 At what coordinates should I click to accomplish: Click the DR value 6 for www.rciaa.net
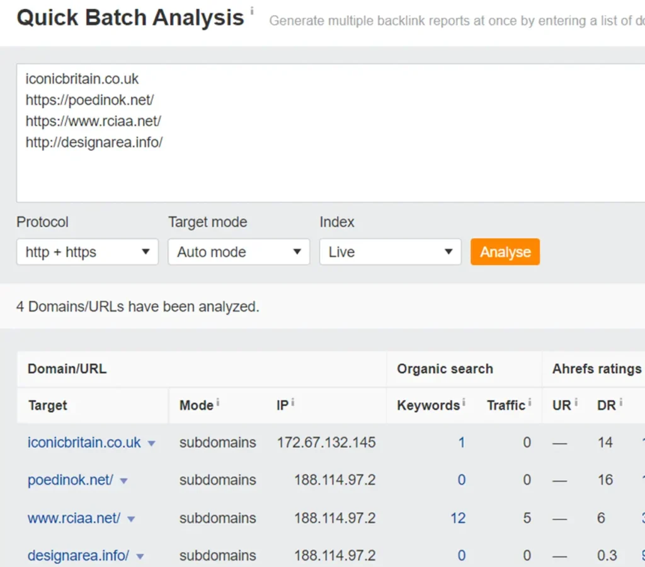[x=601, y=518]
